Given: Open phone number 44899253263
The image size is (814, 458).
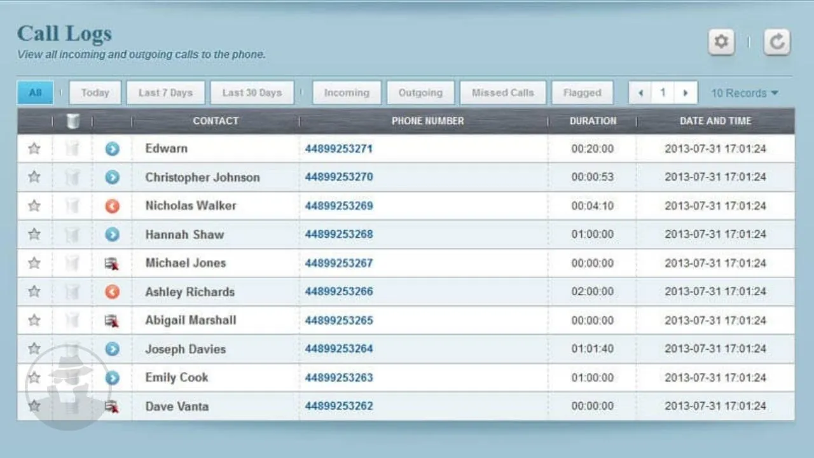Looking at the screenshot, I should pyautogui.click(x=339, y=378).
